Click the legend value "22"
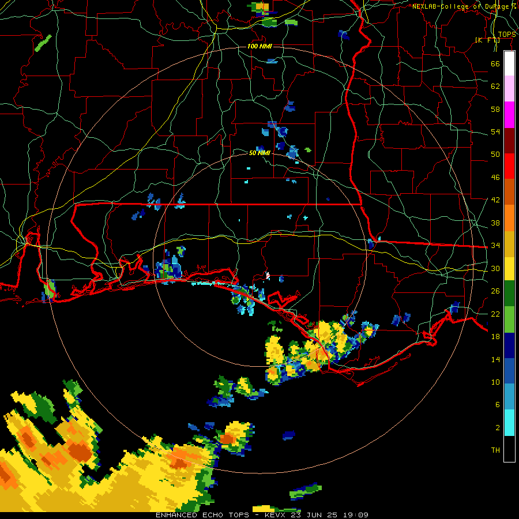 click(x=495, y=314)
